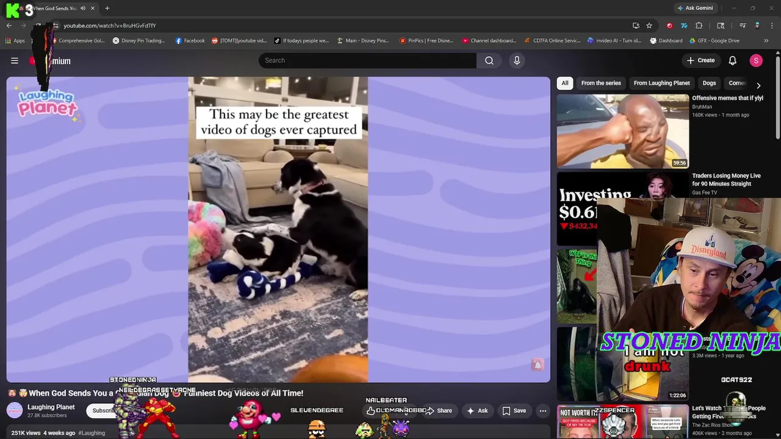Open the Dashboard bookmark
781x439 pixels.
pos(666,41)
